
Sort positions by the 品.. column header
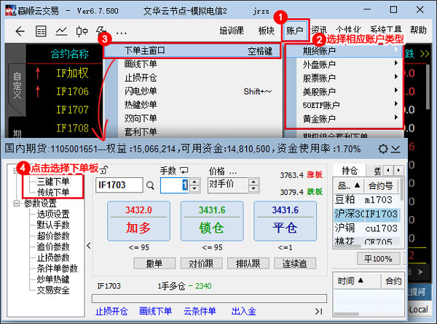point(349,185)
